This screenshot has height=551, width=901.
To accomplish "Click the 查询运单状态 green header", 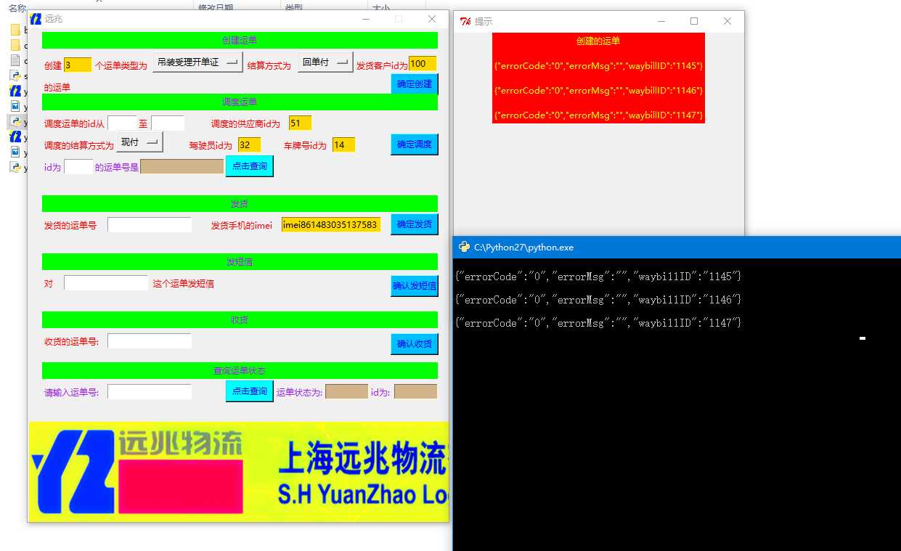I will coord(240,370).
